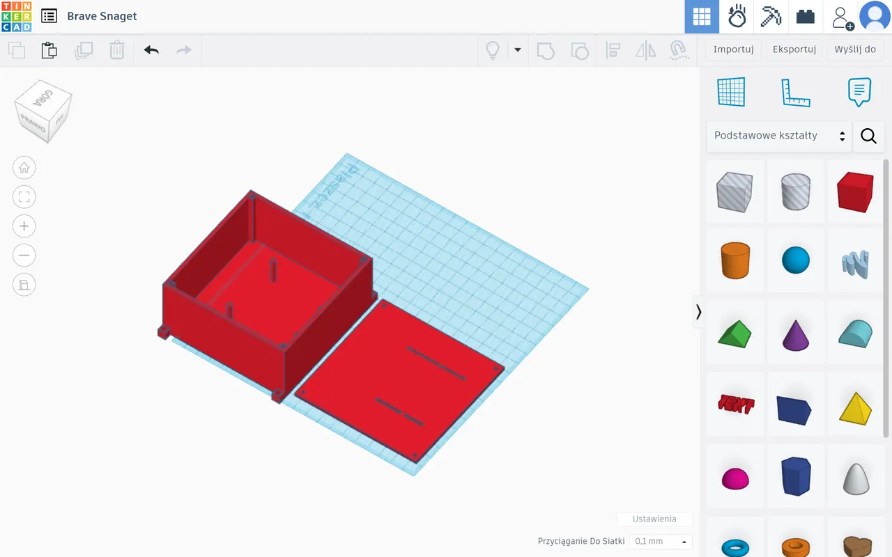Open the shape search magnifier

(x=868, y=136)
